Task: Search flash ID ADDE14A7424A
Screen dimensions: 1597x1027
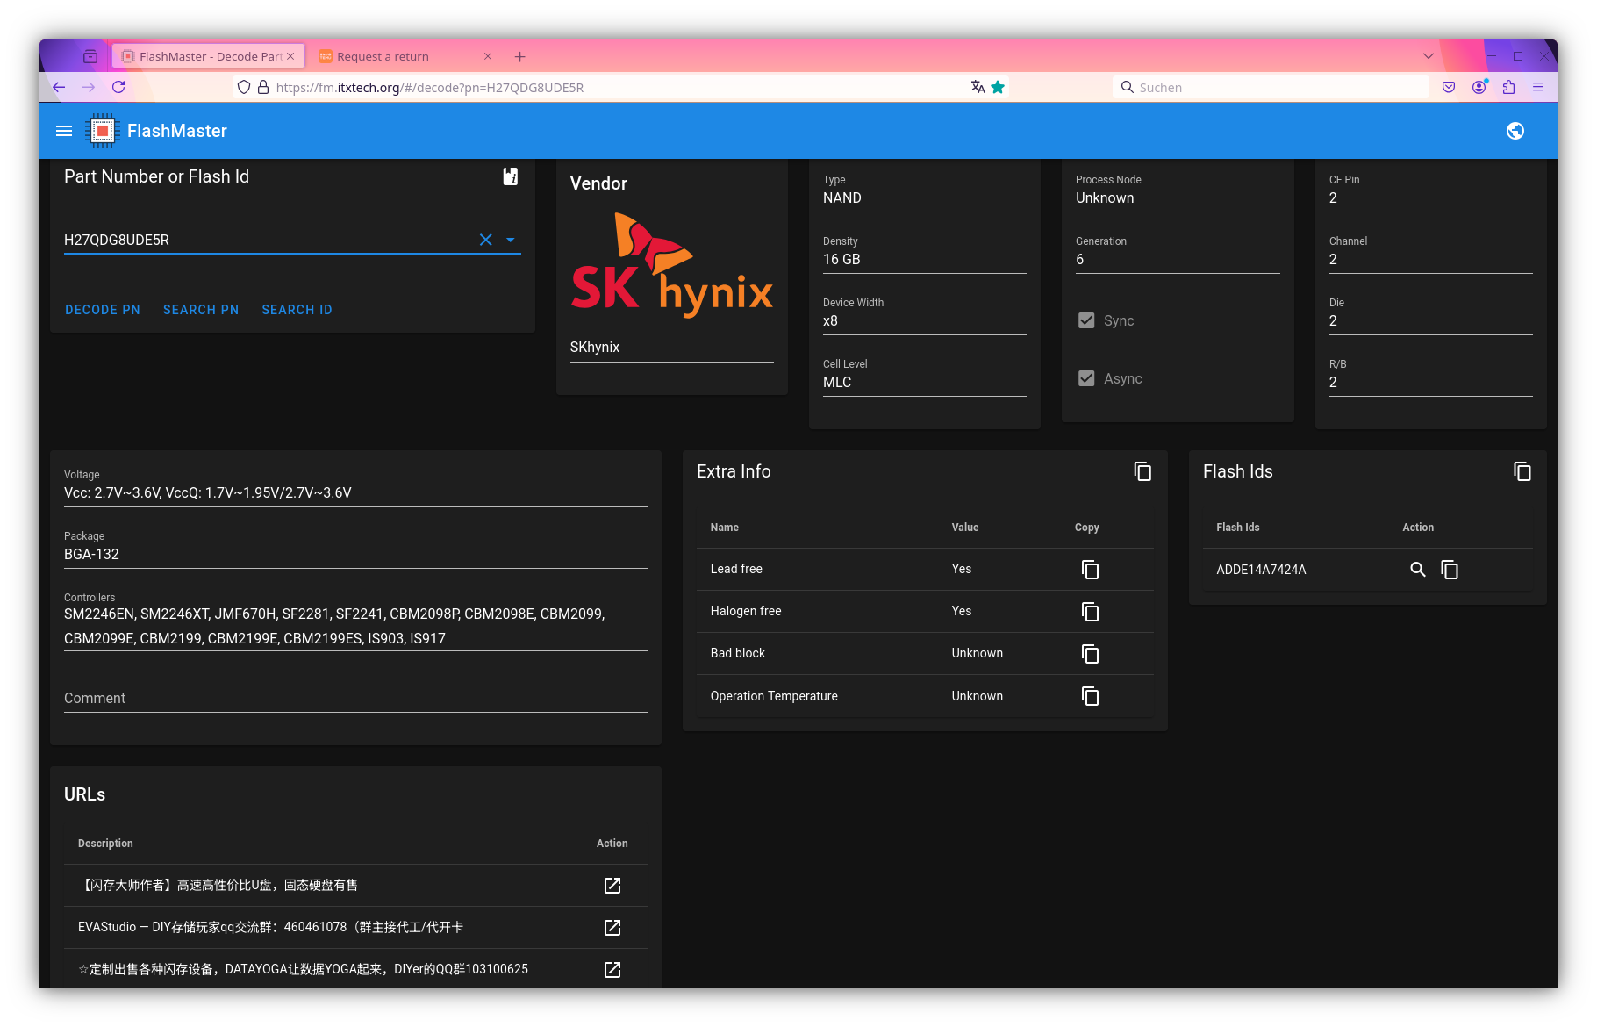Action: coord(1417,570)
